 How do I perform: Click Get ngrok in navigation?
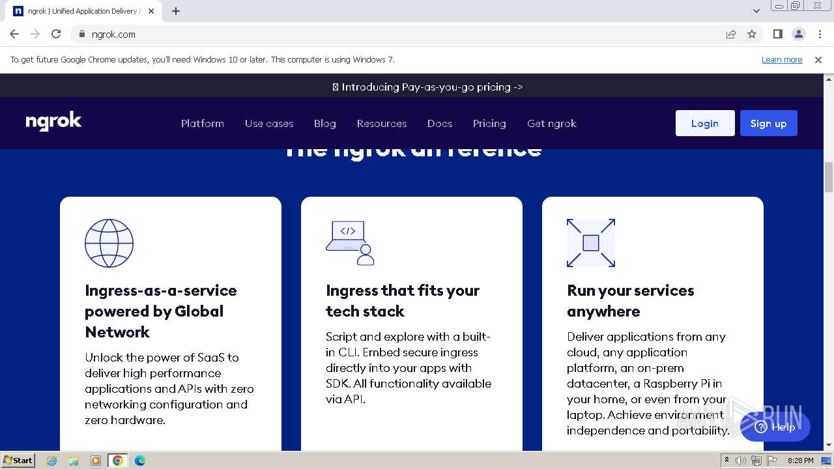(552, 123)
